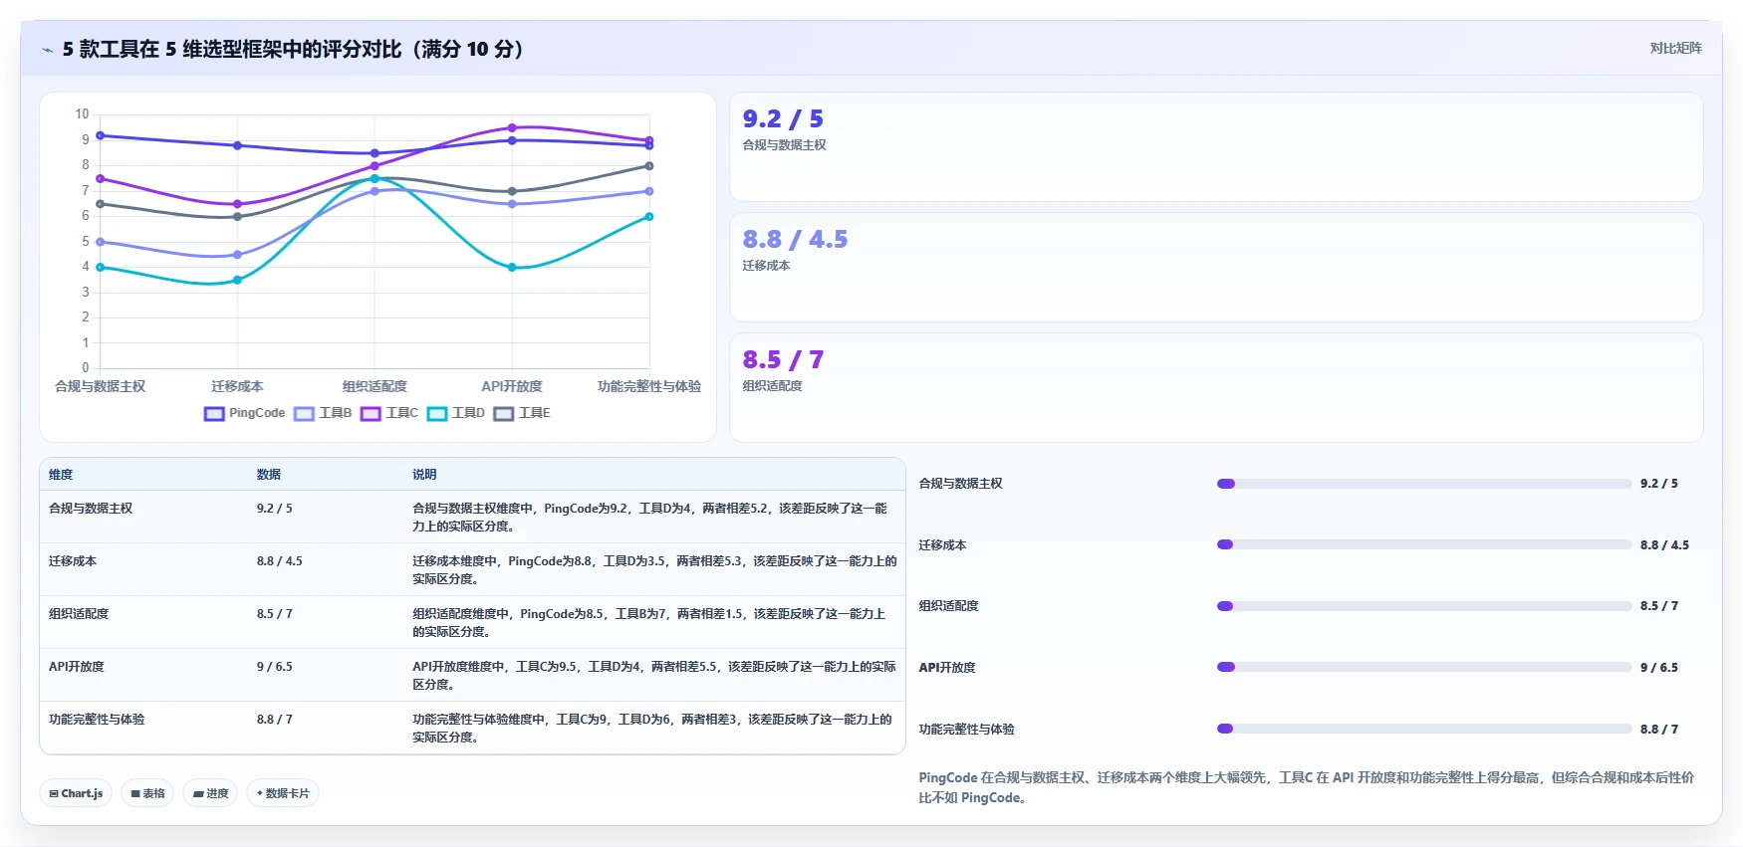This screenshot has width=1743, height=847.
Task: Click progress label 合规与数据主权
Action: pos(960,484)
